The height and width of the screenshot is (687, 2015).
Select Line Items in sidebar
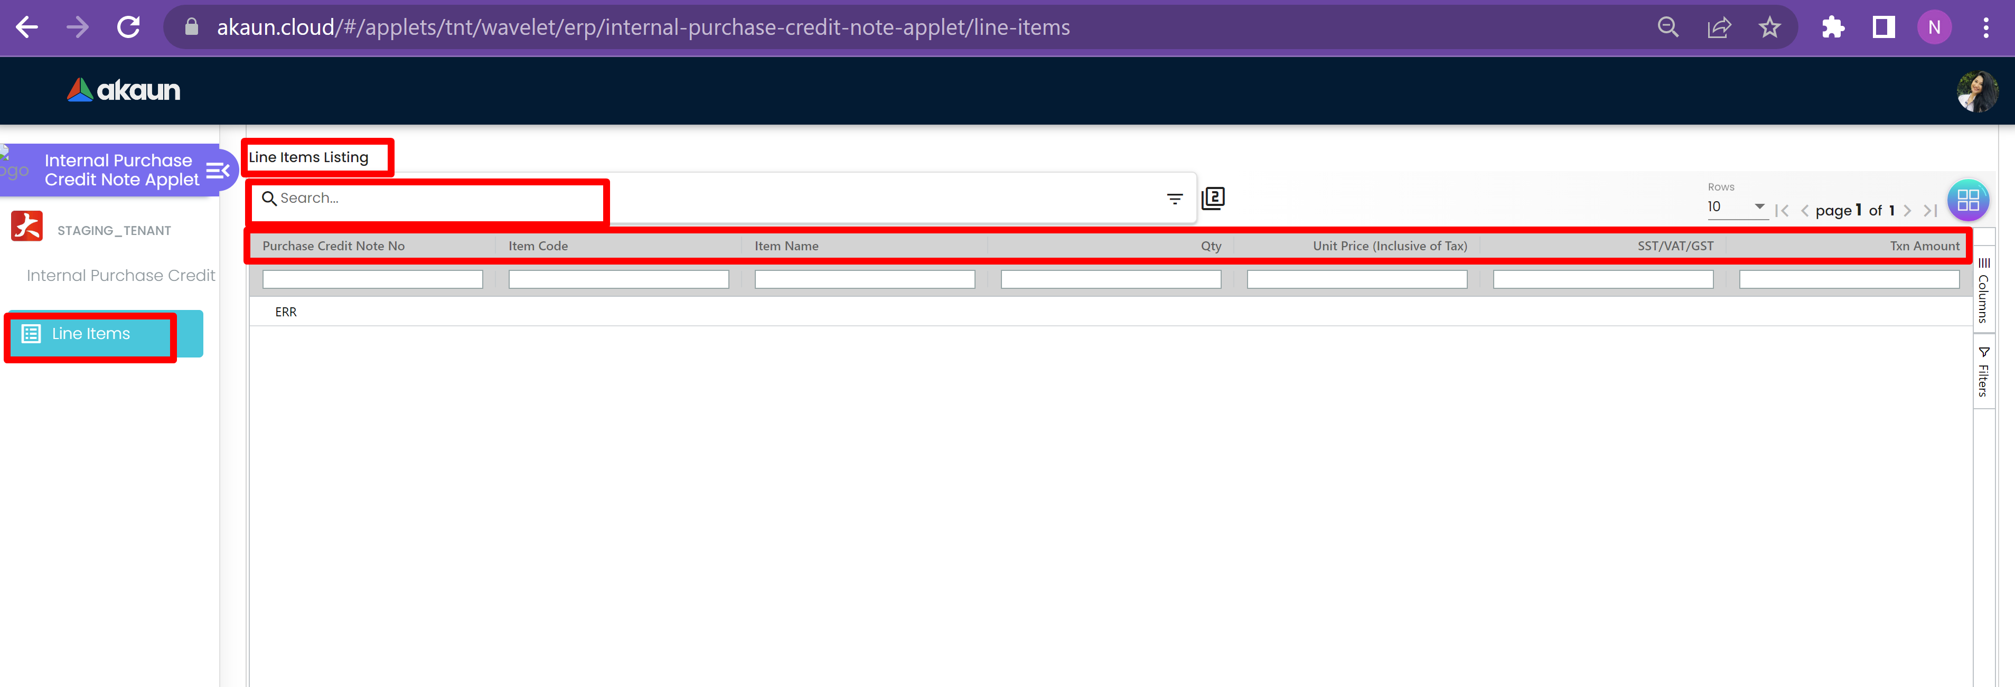pos(91,334)
